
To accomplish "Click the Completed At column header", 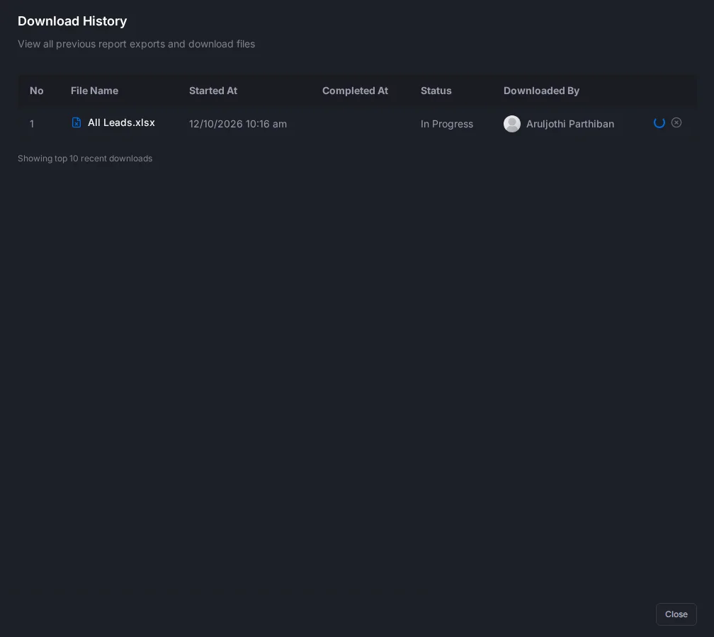I will (355, 91).
